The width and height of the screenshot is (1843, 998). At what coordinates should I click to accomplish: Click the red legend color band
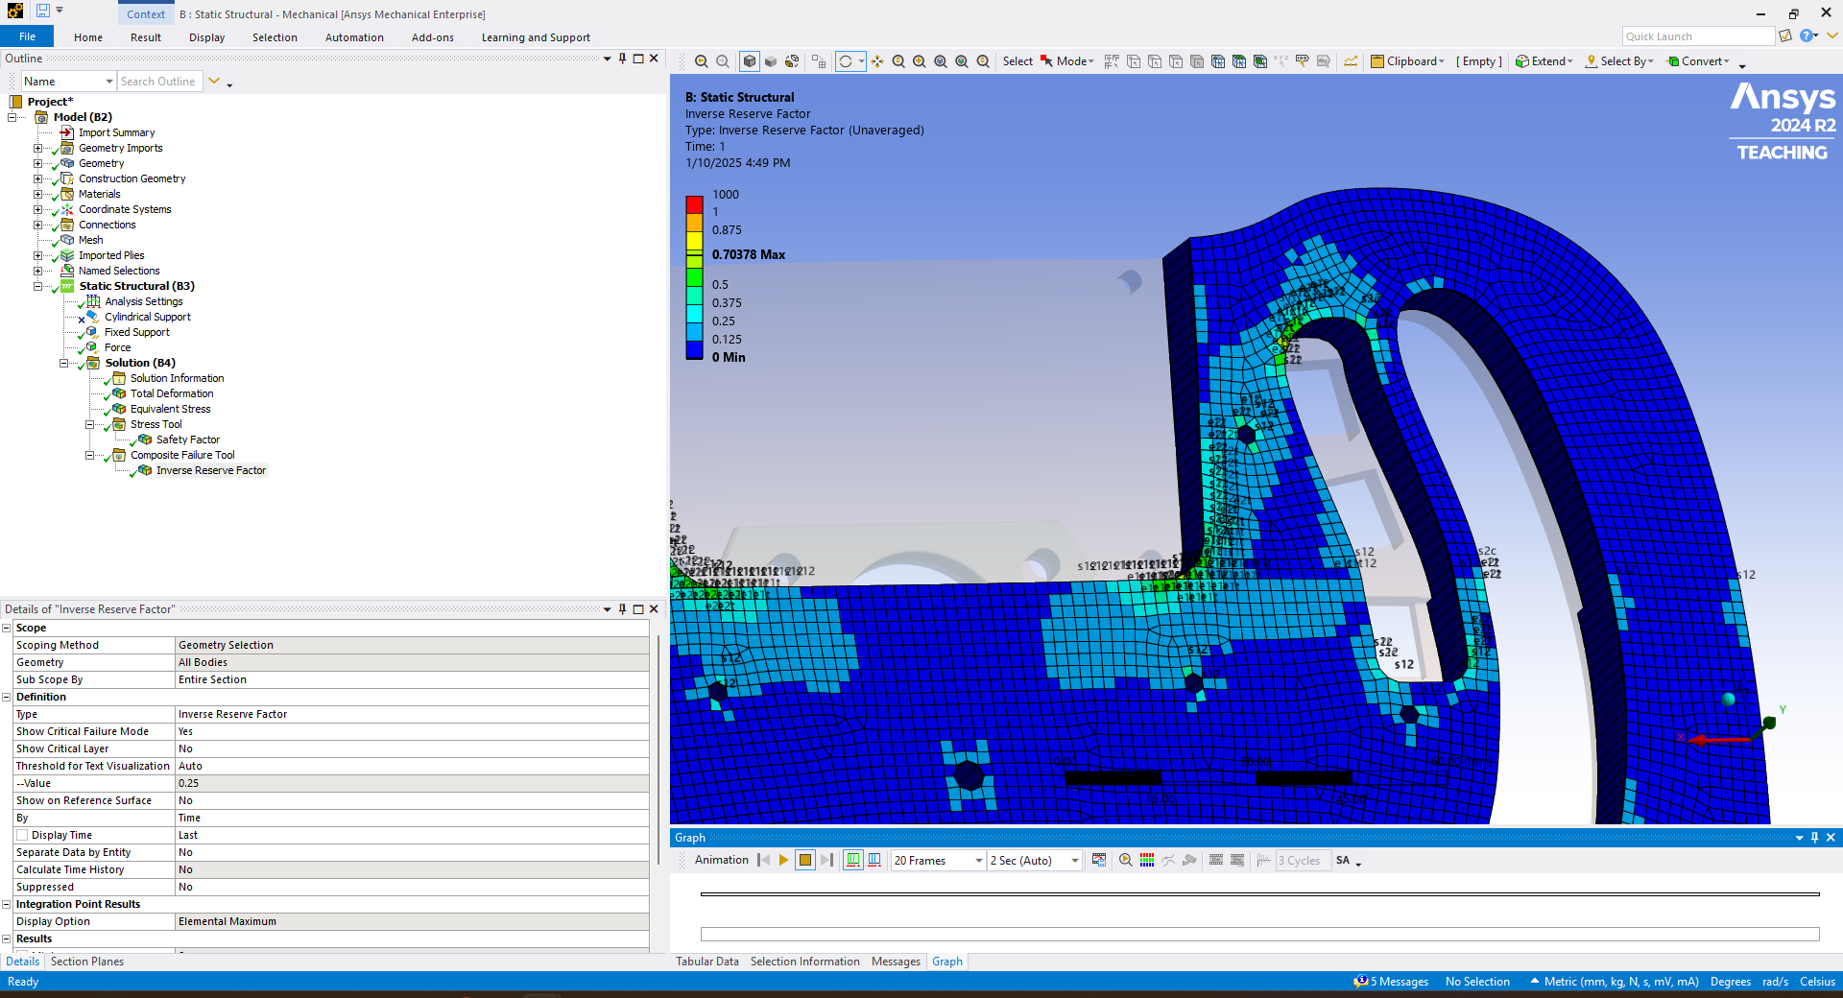point(694,203)
